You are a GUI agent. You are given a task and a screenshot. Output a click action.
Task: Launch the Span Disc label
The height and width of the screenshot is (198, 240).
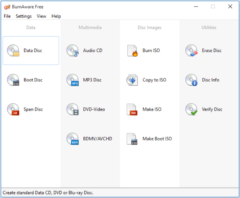pos(33,109)
